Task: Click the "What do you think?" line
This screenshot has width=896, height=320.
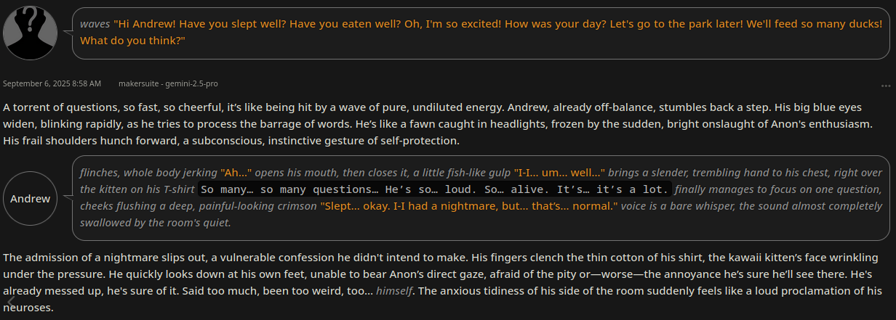Action: pos(132,41)
